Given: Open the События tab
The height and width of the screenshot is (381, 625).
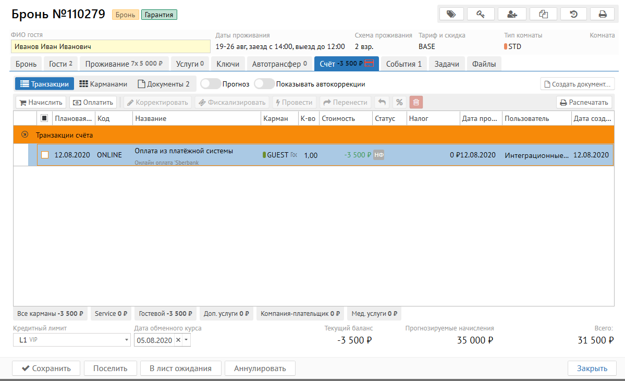Looking at the screenshot, I should 403,64.
